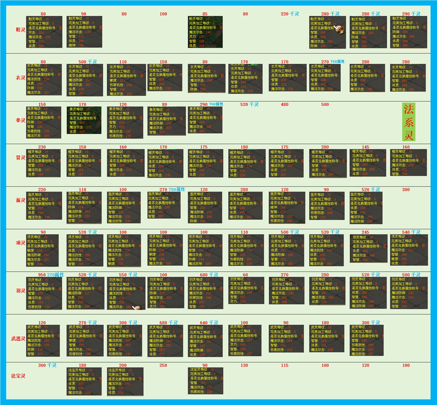The image size is (437, 405).
Task: Click the green 法系灵 banner
Action: [x=409, y=122]
